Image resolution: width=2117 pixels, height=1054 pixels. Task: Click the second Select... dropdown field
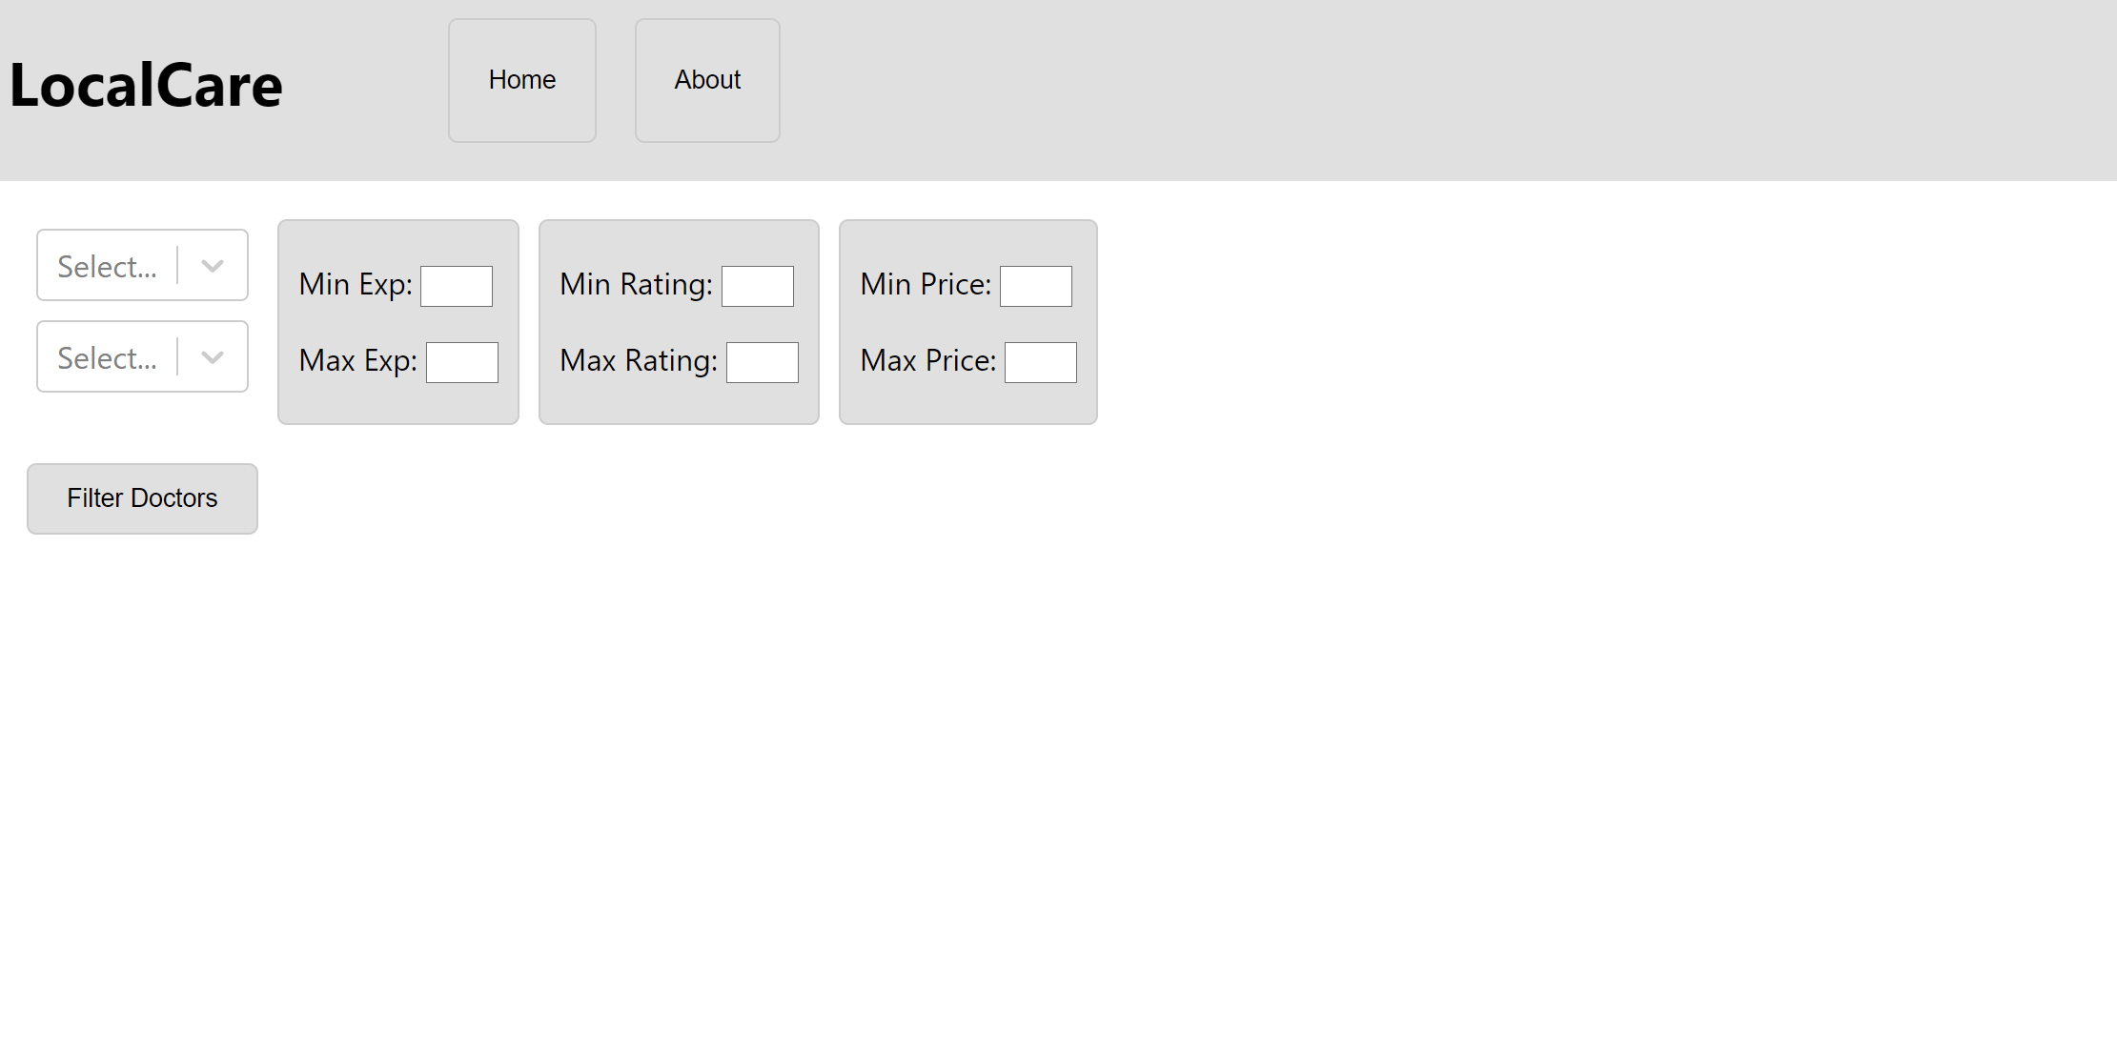(x=108, y=357)
